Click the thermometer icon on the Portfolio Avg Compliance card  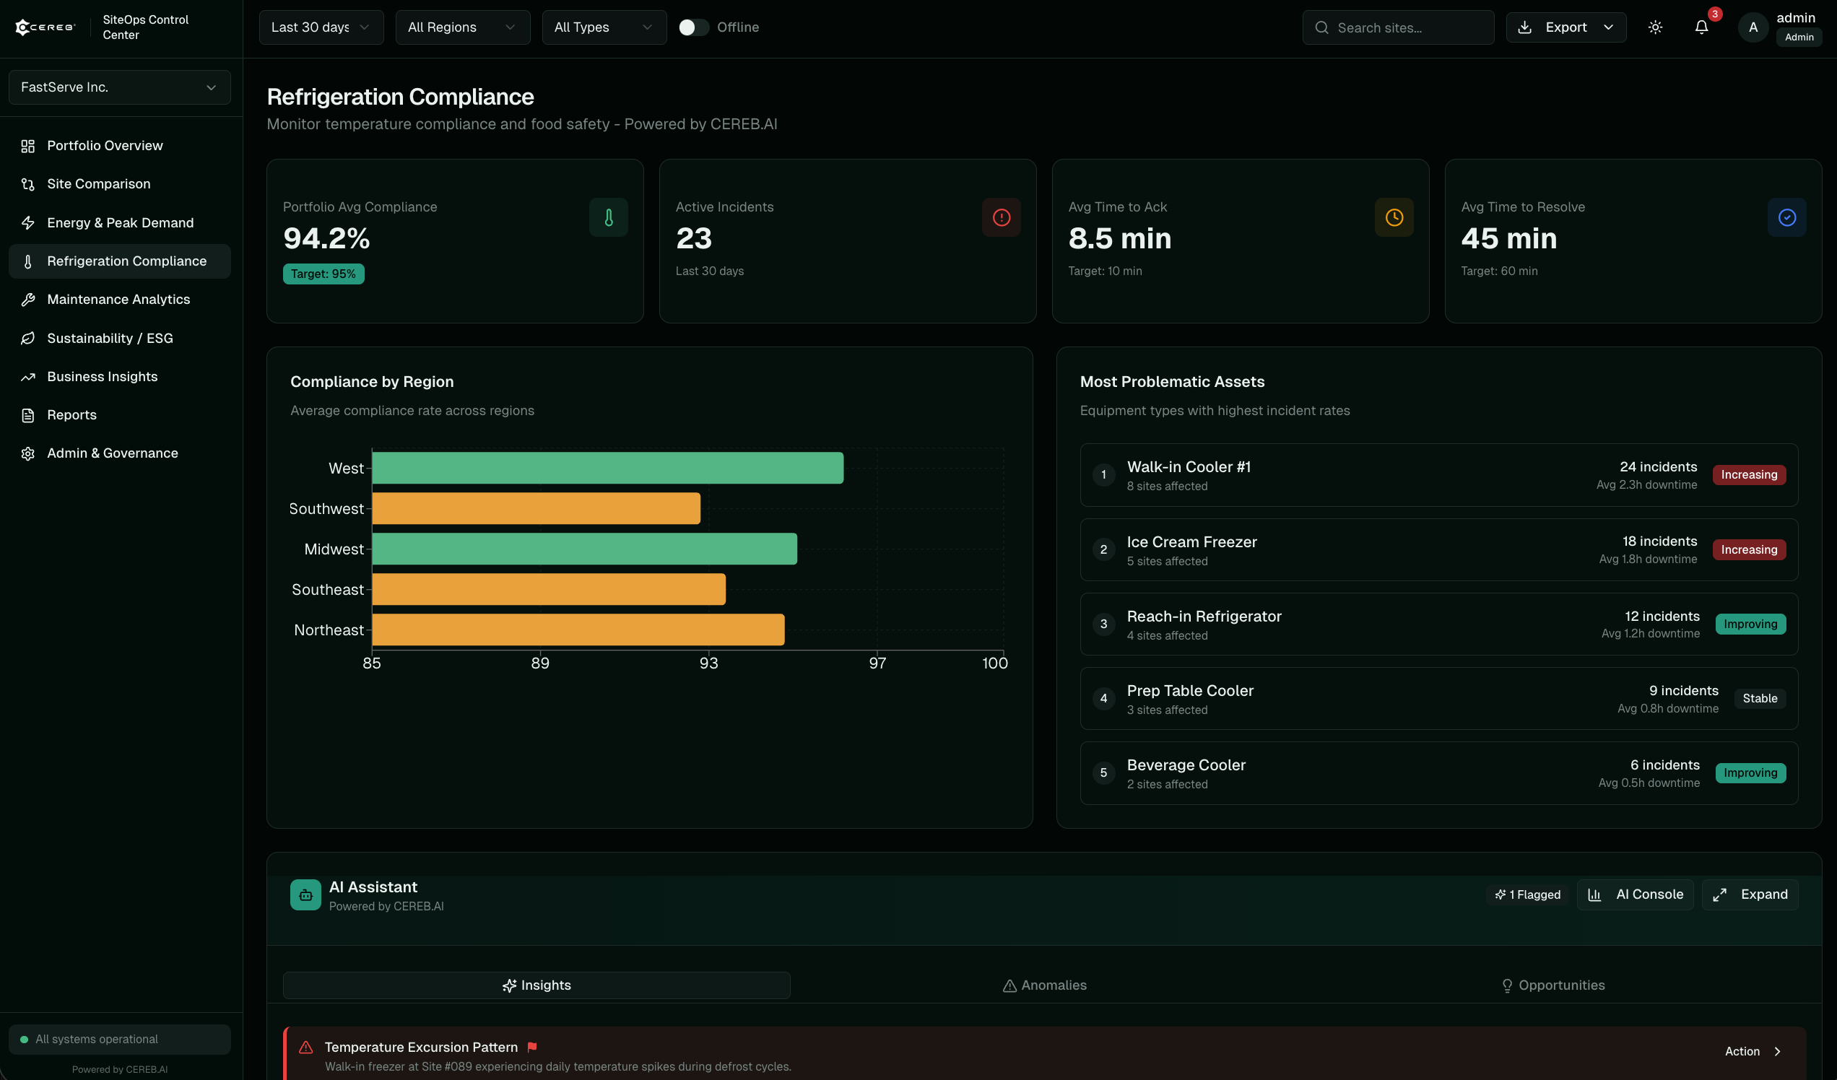(608, 217)
